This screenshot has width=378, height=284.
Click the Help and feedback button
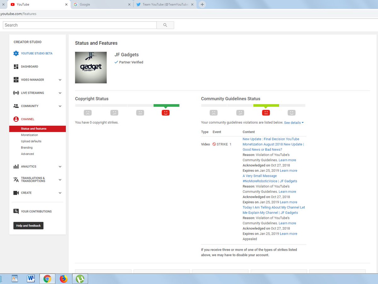pyautogui.click(x=28, y=226)
